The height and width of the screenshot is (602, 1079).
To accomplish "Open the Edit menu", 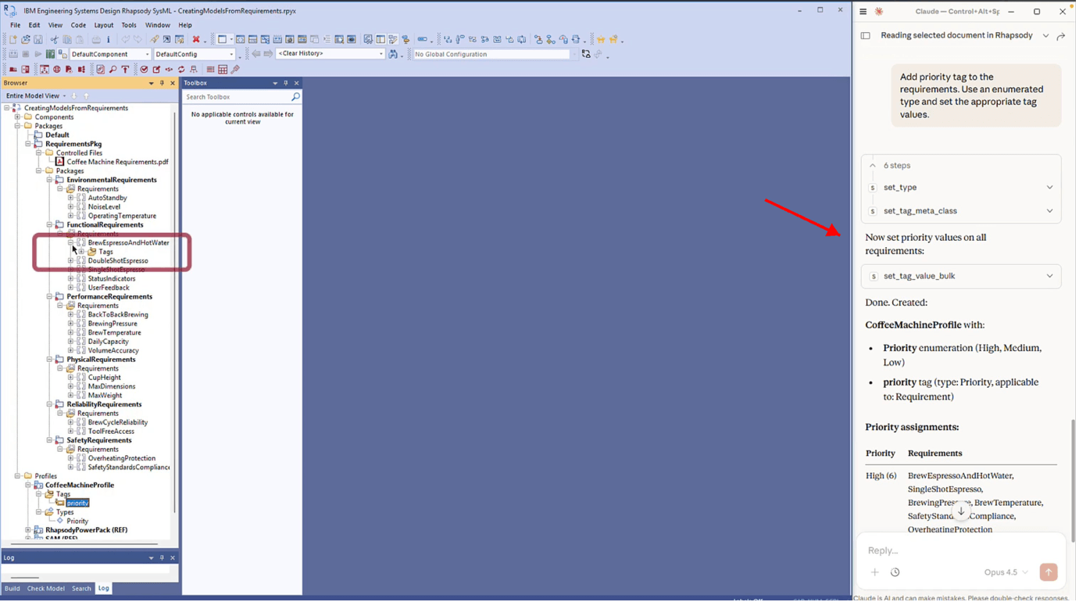I will pos(34,25).
